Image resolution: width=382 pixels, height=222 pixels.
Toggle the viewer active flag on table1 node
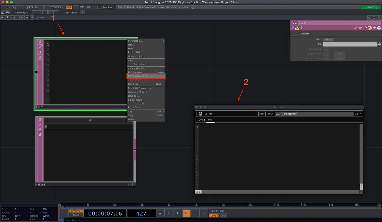tap(40, 119)
